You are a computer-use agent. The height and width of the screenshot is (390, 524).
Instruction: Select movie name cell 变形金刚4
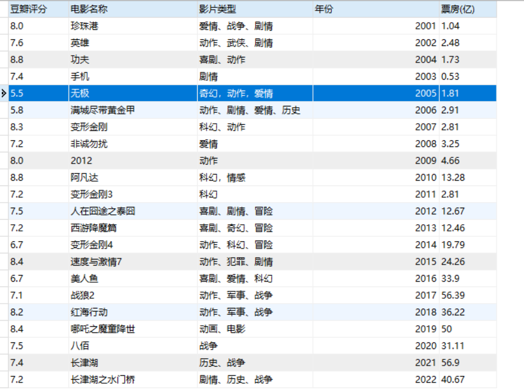click(133, 245)
